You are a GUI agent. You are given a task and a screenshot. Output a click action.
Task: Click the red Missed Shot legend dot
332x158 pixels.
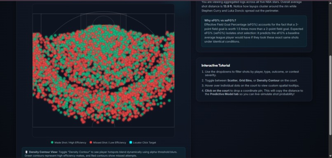[91, 142]
